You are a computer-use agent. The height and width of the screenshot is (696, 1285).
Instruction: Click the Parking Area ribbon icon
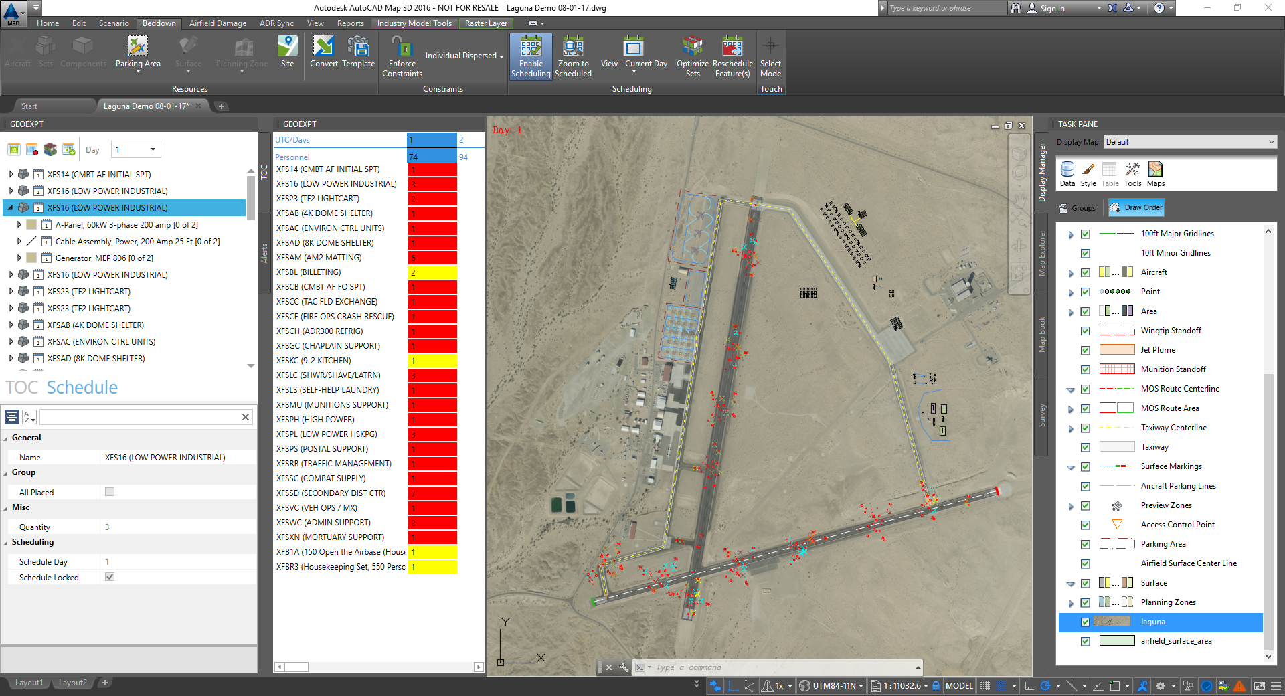tap(137, 47)
